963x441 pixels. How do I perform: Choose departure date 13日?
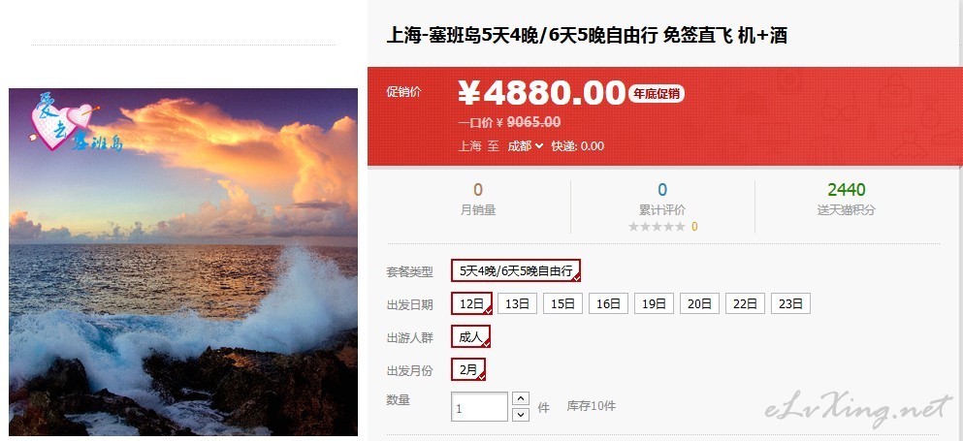click(517, 303)
